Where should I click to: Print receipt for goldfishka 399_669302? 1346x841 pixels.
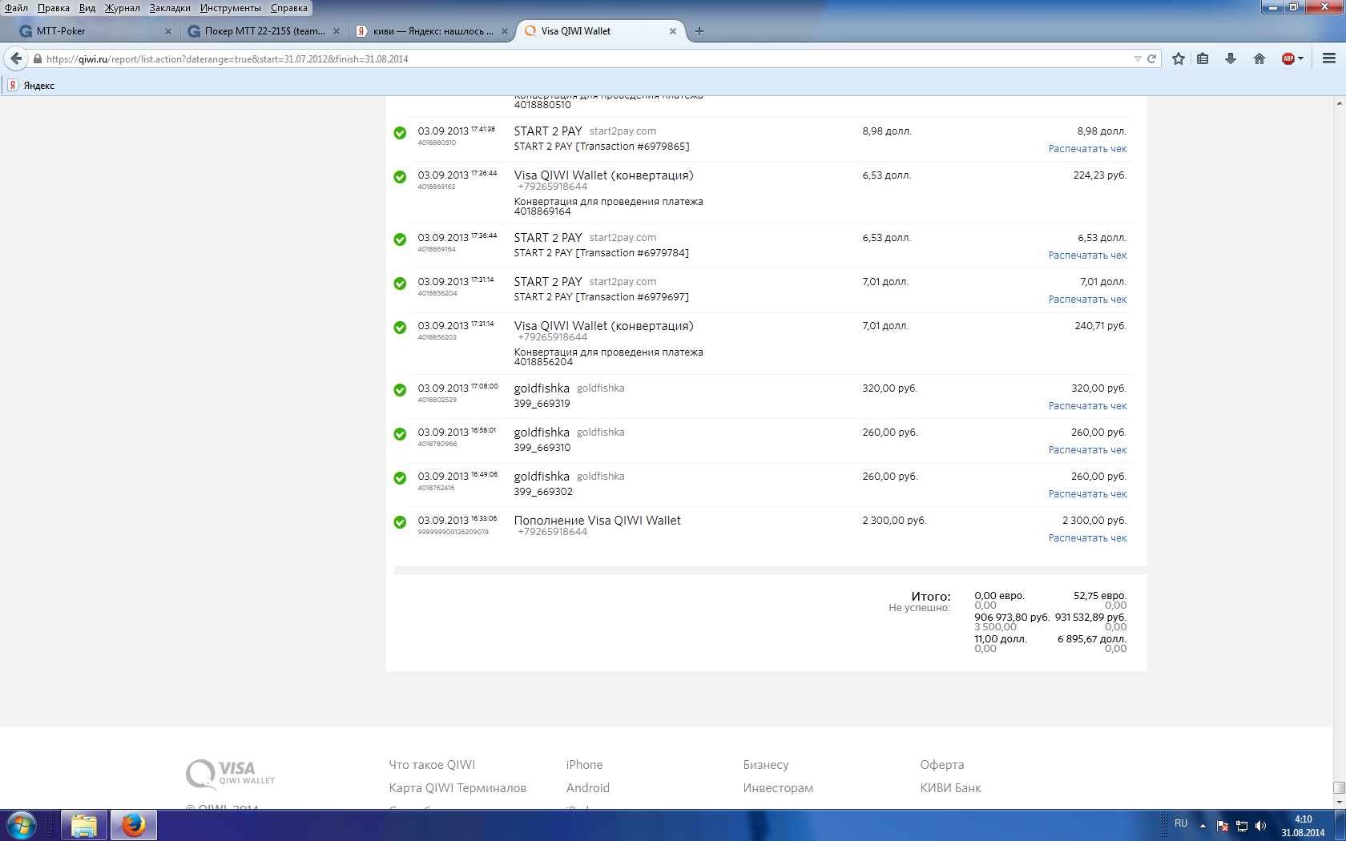(x=1087, y=494)
